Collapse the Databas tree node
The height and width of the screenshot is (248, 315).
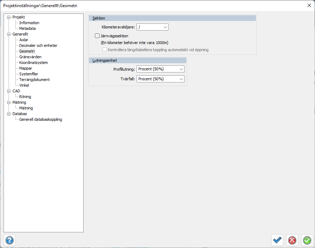[9, 114]
